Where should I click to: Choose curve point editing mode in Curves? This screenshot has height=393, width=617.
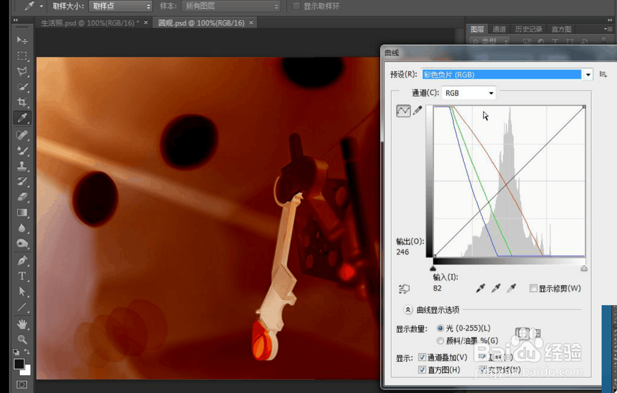(x=403, y=111)
